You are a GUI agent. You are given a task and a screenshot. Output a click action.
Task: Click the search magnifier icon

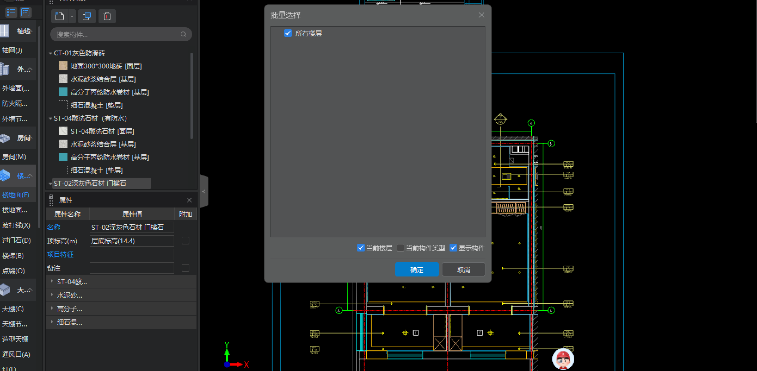[183, 34]
